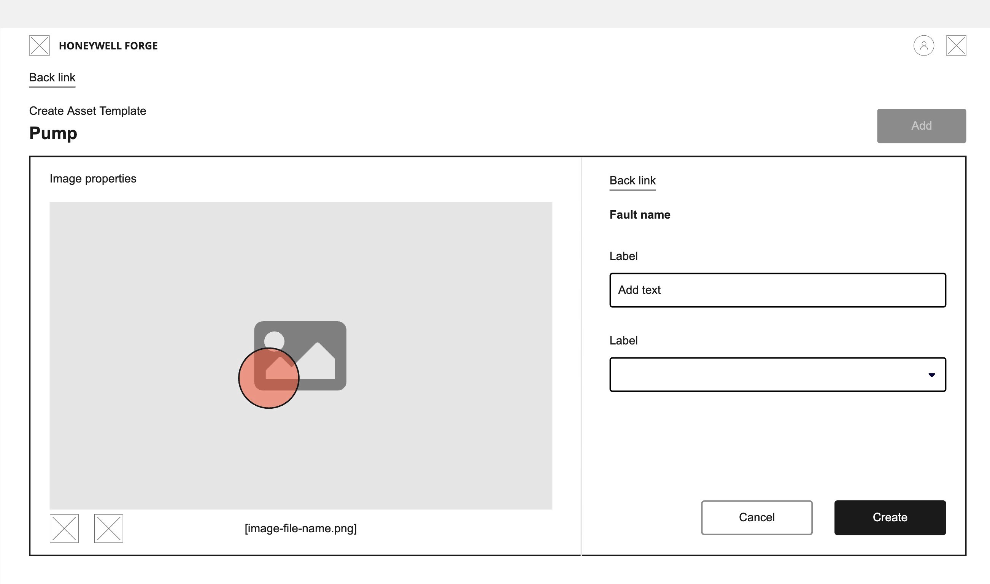
Task: Click the Cancel button to dismiss
Action: 756,517
